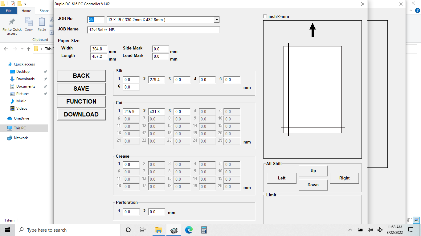
Task: Click the Paper Size Length field
Action: (99, 56)
